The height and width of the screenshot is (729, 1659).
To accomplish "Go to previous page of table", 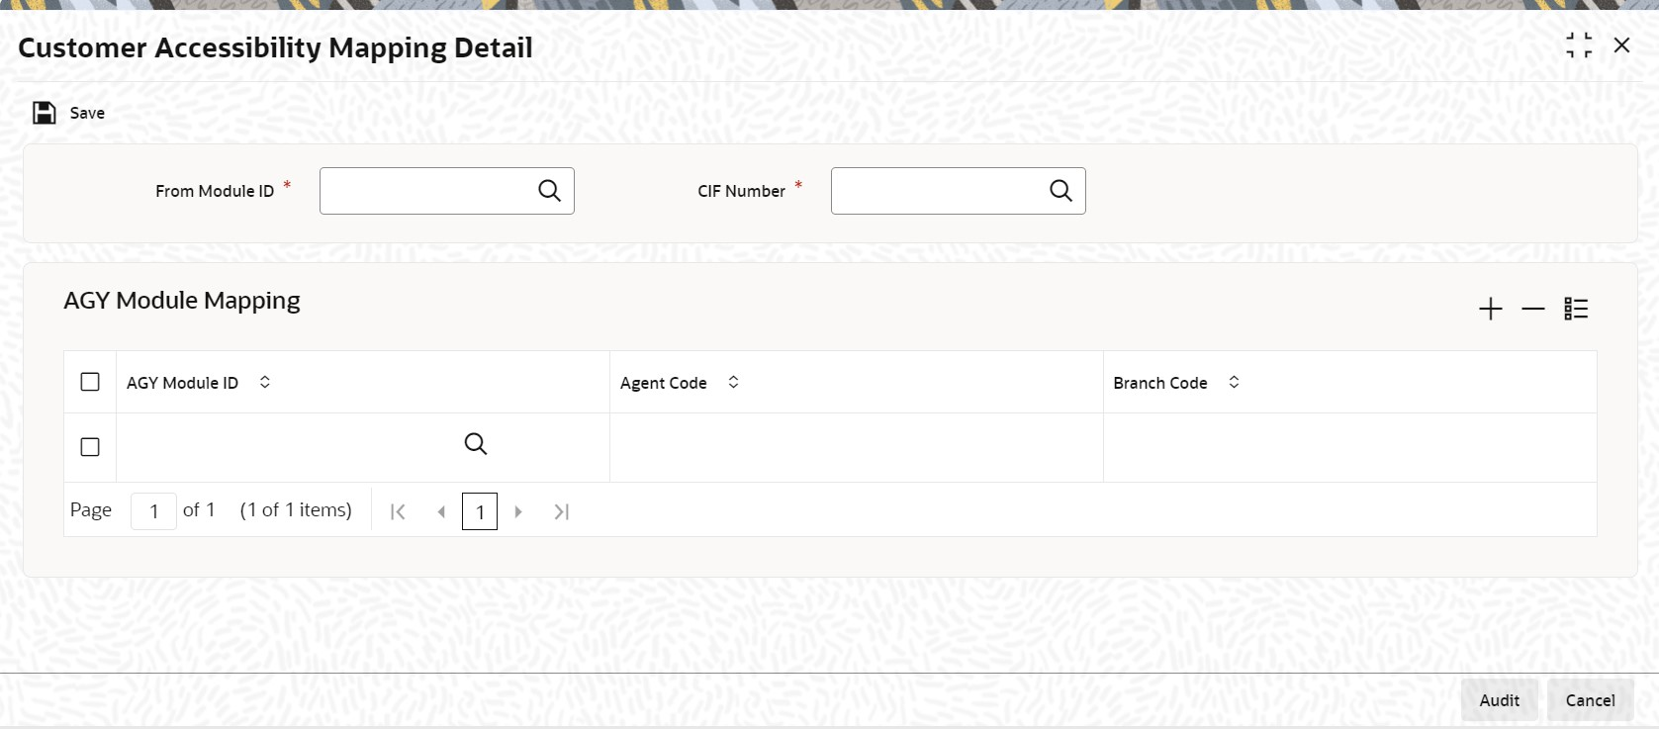I will pyautogui.click(x=441, y=511).
